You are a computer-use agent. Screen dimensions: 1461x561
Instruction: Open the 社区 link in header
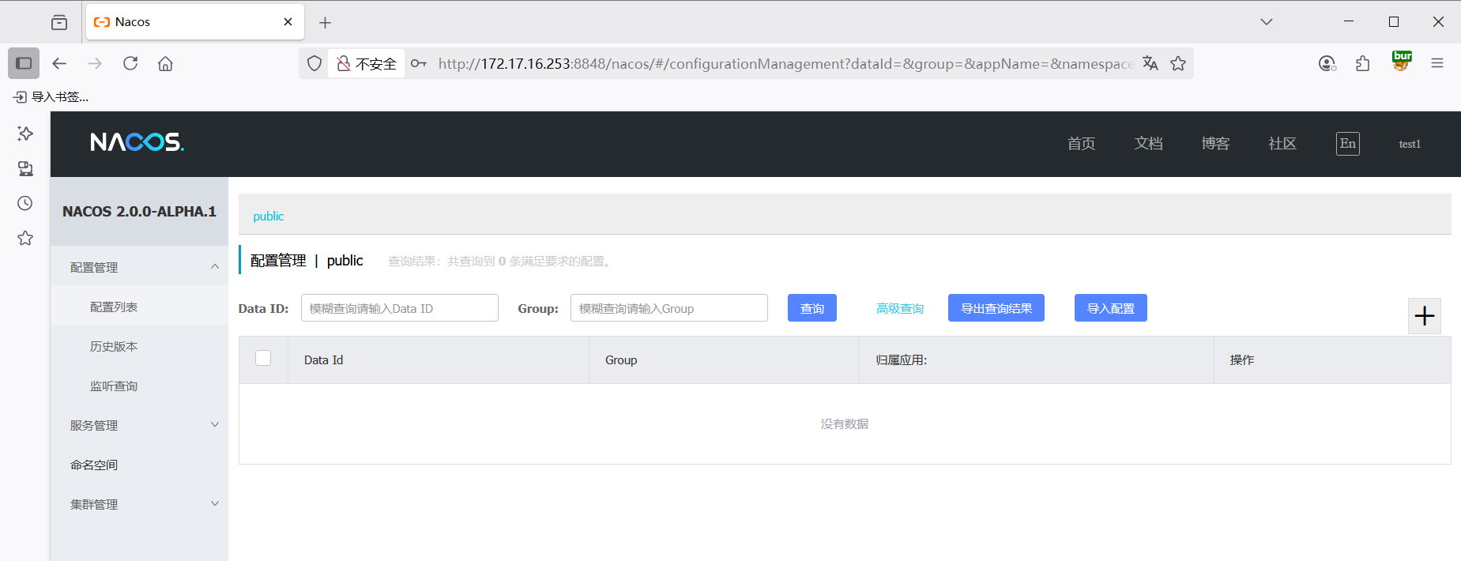(x=1282, y=144)
